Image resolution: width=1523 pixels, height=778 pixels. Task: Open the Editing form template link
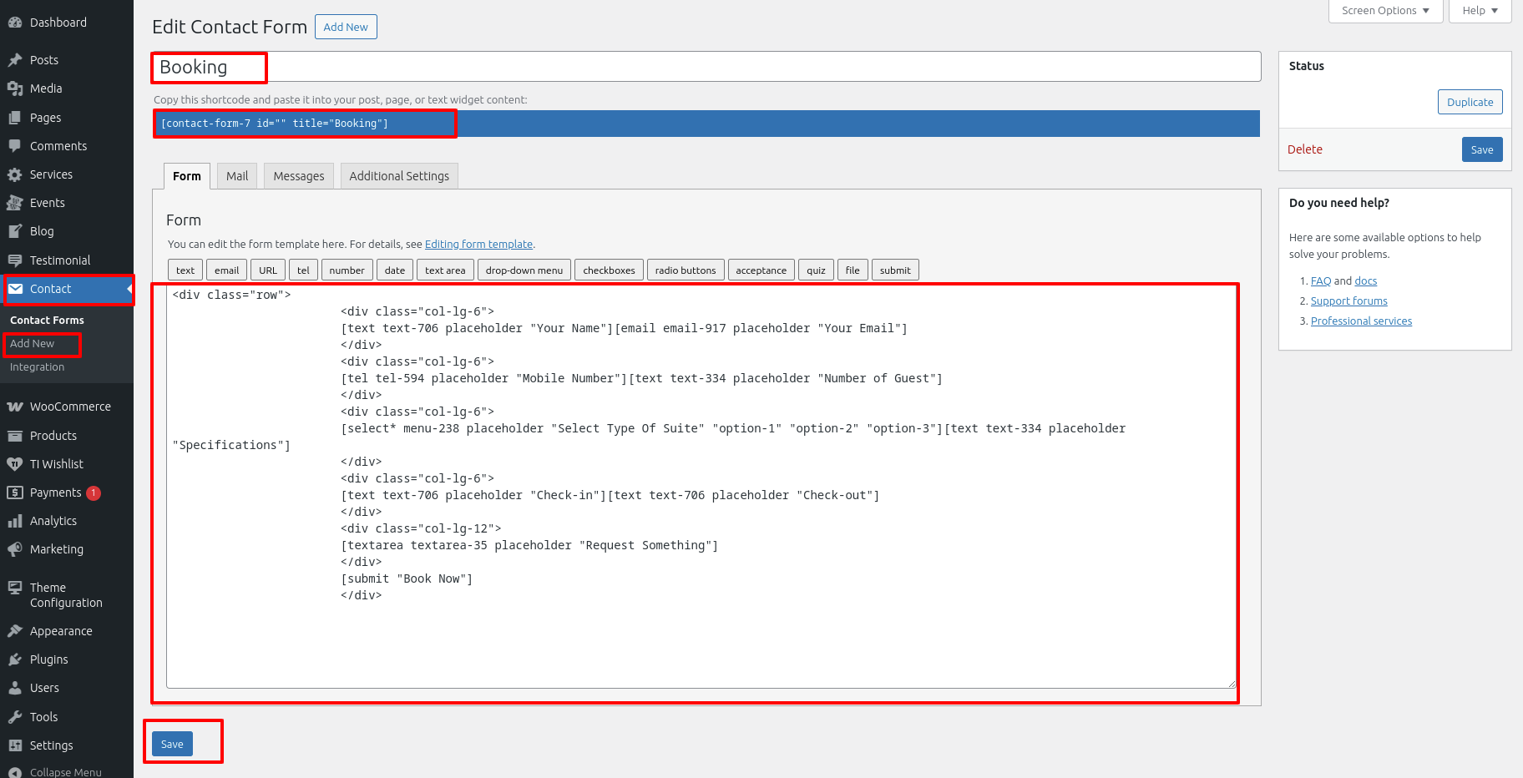tap(478, 245)
